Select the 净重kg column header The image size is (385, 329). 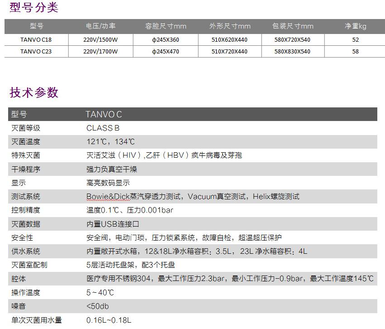point(355,26)
